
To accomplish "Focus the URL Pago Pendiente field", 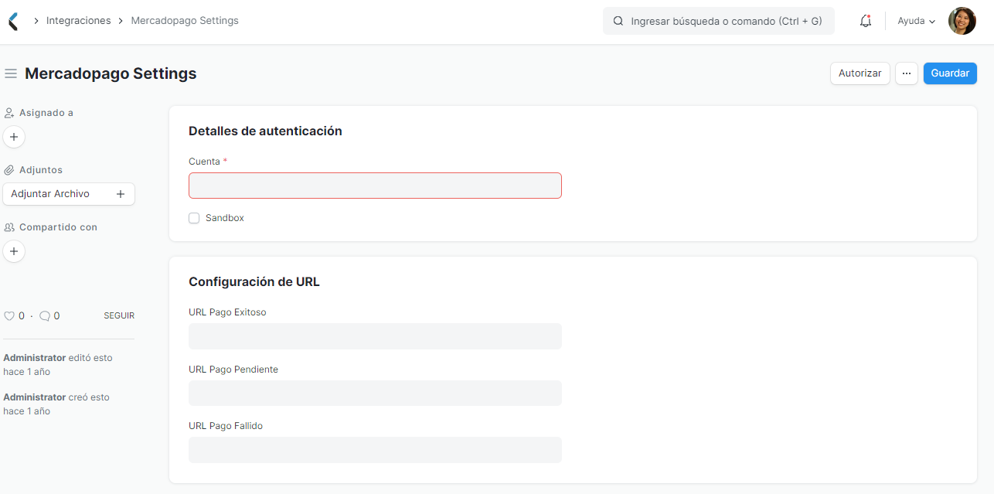I will point(375,393).
